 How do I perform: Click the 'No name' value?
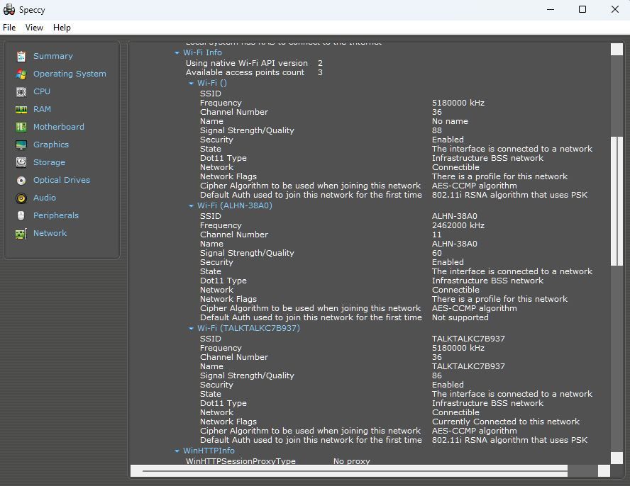tap(450, 121)
